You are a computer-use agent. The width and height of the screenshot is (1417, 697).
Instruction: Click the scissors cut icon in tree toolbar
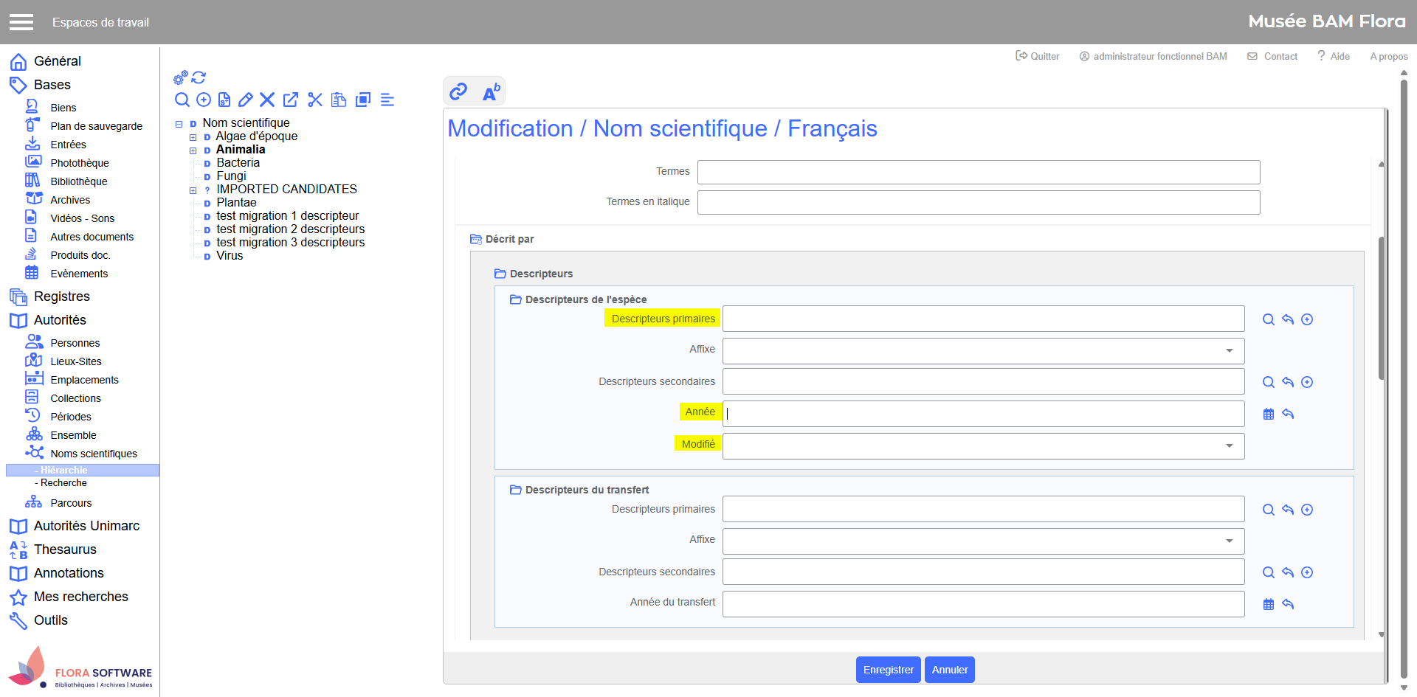tap(315, 100)
